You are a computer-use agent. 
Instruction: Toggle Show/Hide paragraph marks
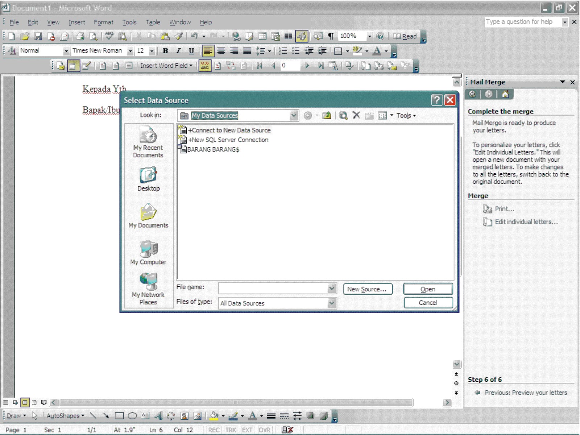331,36
